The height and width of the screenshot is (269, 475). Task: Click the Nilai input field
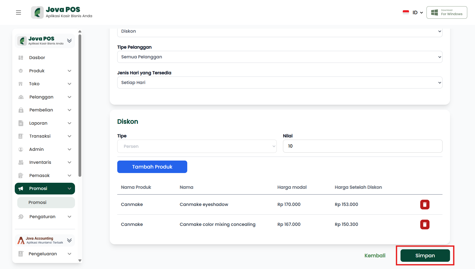362,146
